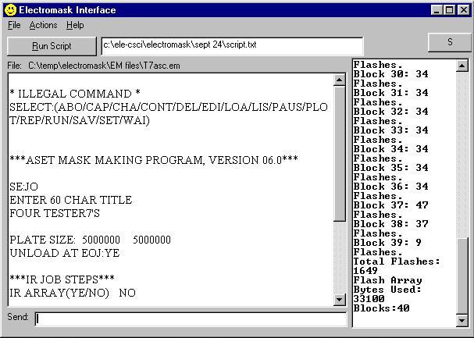The width and height of the screenshot is (474, 338).
Task: Click the script.txt path field
Action: 232,45
